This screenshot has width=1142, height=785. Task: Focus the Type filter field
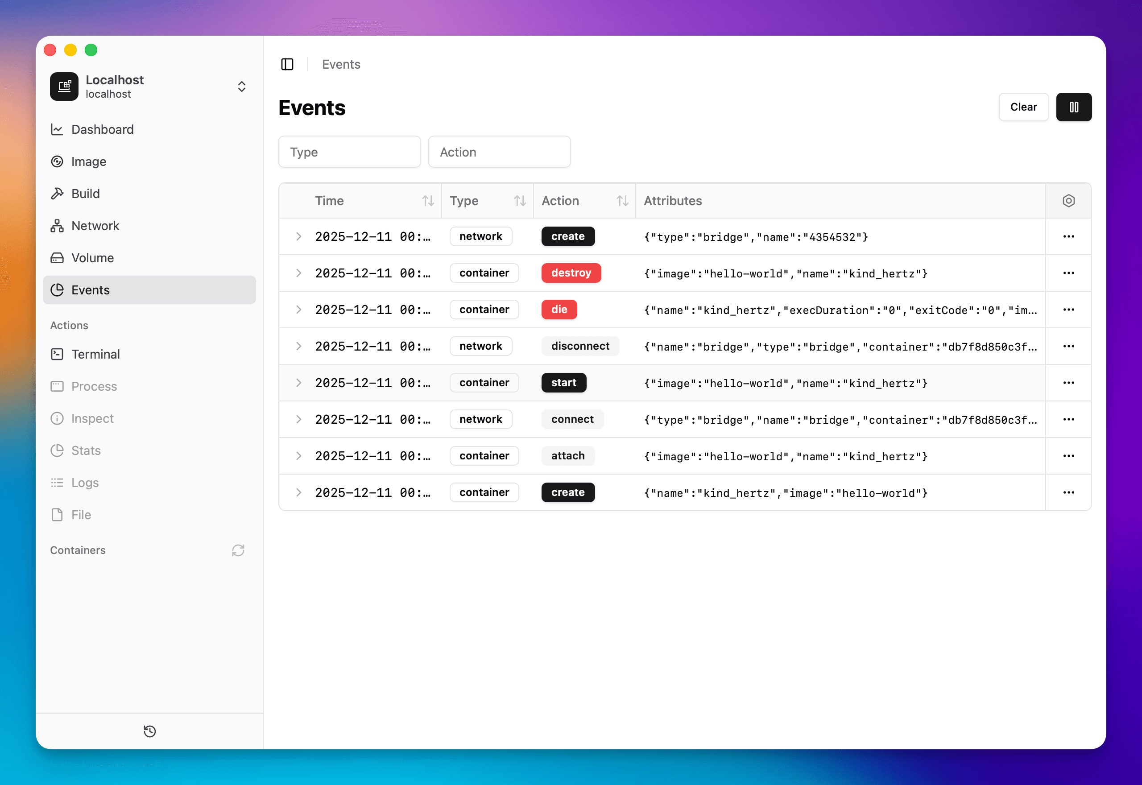click(349, 152)
